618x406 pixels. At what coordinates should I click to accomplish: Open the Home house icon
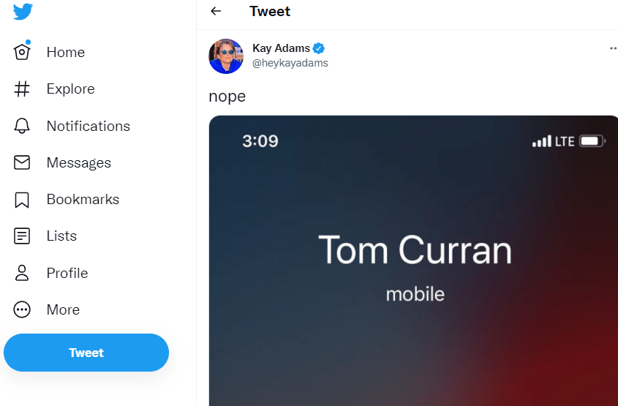[23, 52]
